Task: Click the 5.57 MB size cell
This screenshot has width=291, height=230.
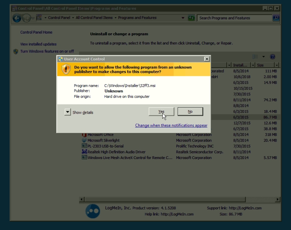Action: pyautogui.click(x=270, y=158)
